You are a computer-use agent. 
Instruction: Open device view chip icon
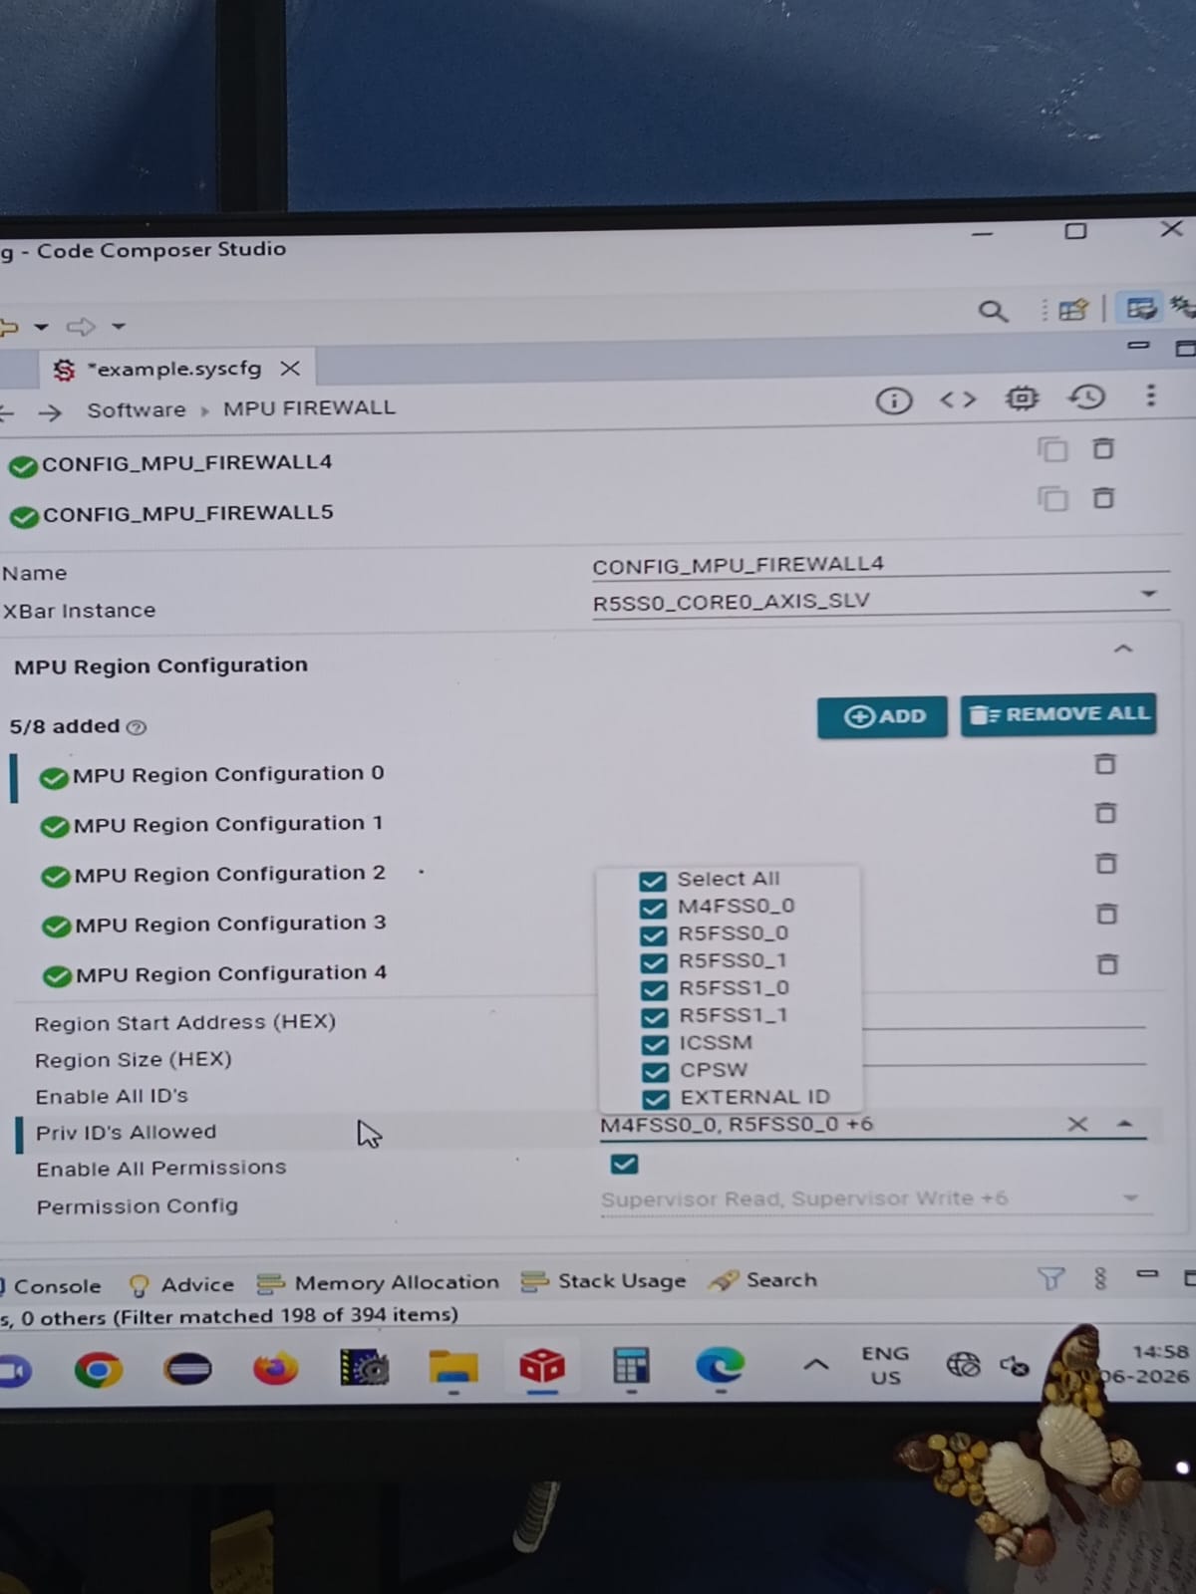(x=1022, y=398)
